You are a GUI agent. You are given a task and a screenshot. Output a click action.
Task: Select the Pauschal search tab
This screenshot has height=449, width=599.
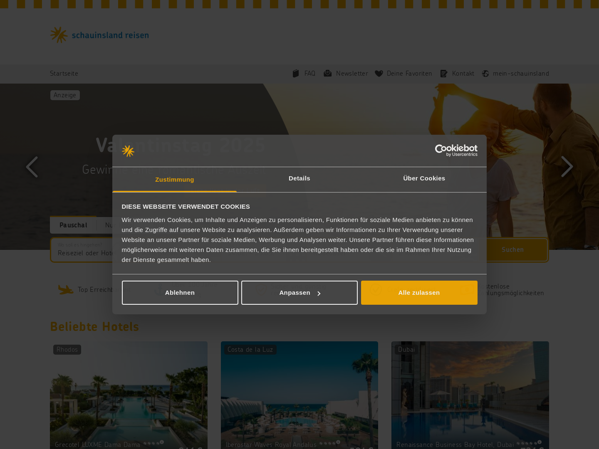73,225
